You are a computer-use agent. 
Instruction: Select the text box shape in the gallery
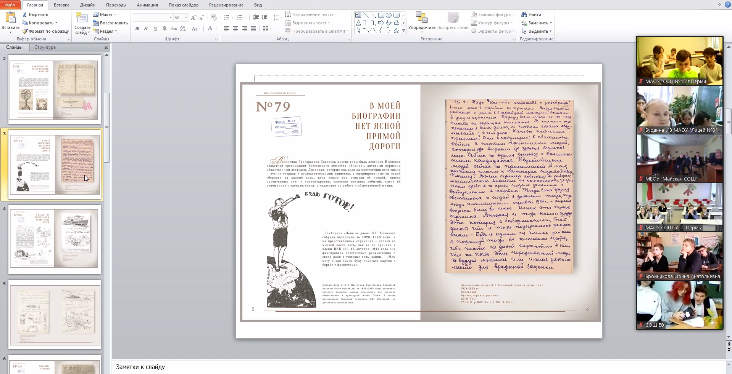click(x=358, y=15)
